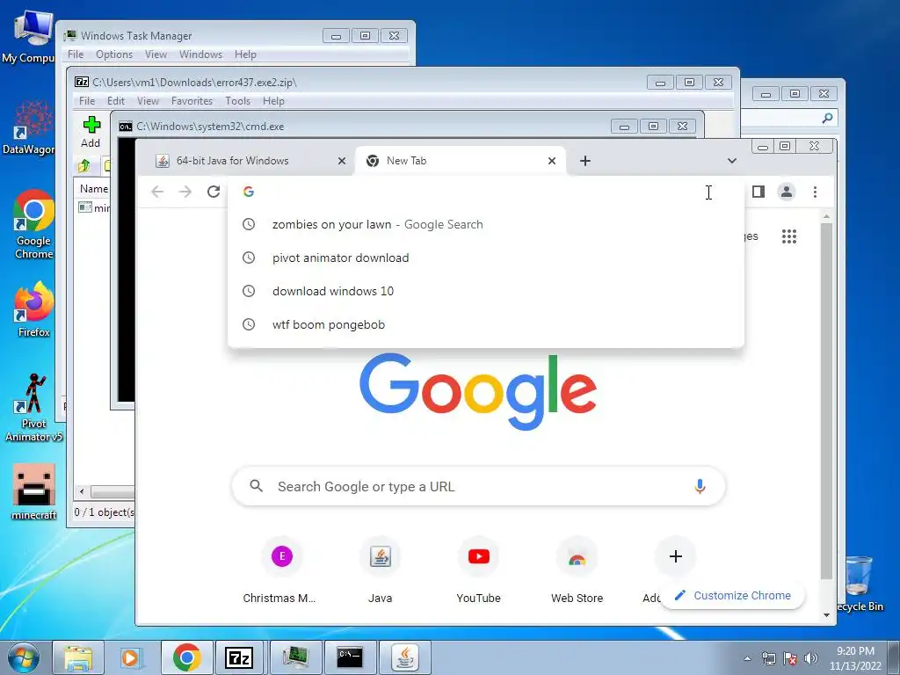
Task: Switch to Task Manager in the taskbar
Action: pos(295,657)
